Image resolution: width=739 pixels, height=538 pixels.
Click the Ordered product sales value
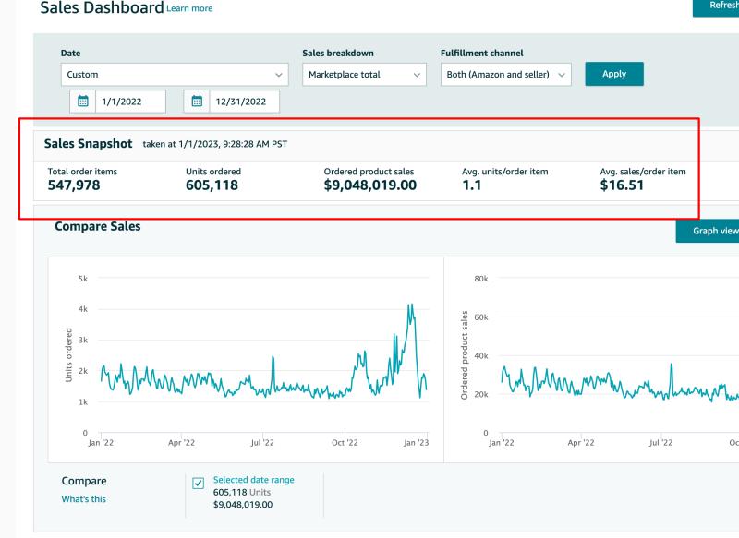click(370, 185)
